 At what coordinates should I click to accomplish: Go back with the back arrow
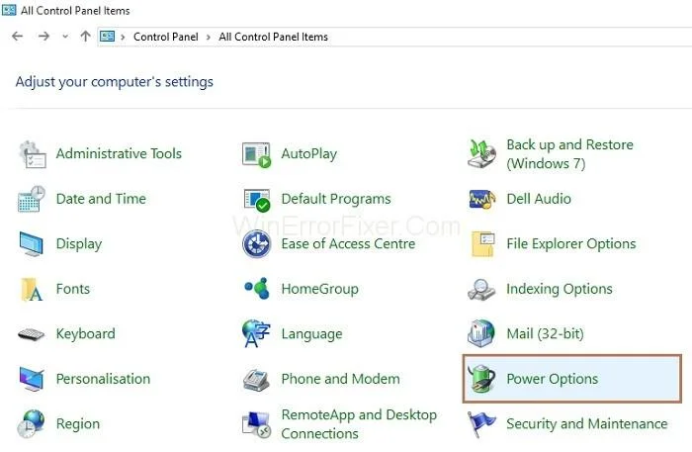(x=17, y=37)
